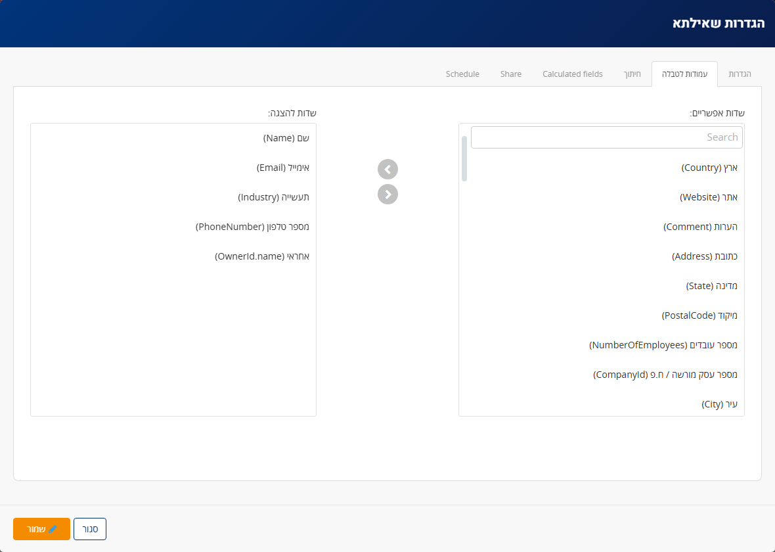
Task: Select the Name field in displayed fields
Action: tap(173, 138)
